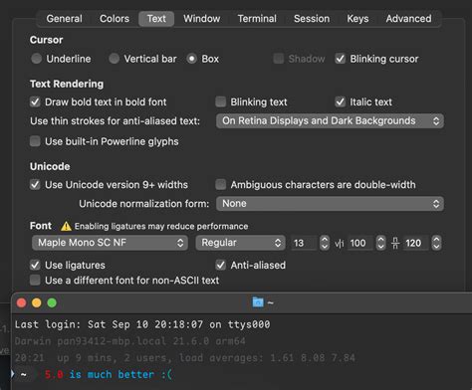
Task: Switch to the Colors tab
Action: click(x=115, y=19)
